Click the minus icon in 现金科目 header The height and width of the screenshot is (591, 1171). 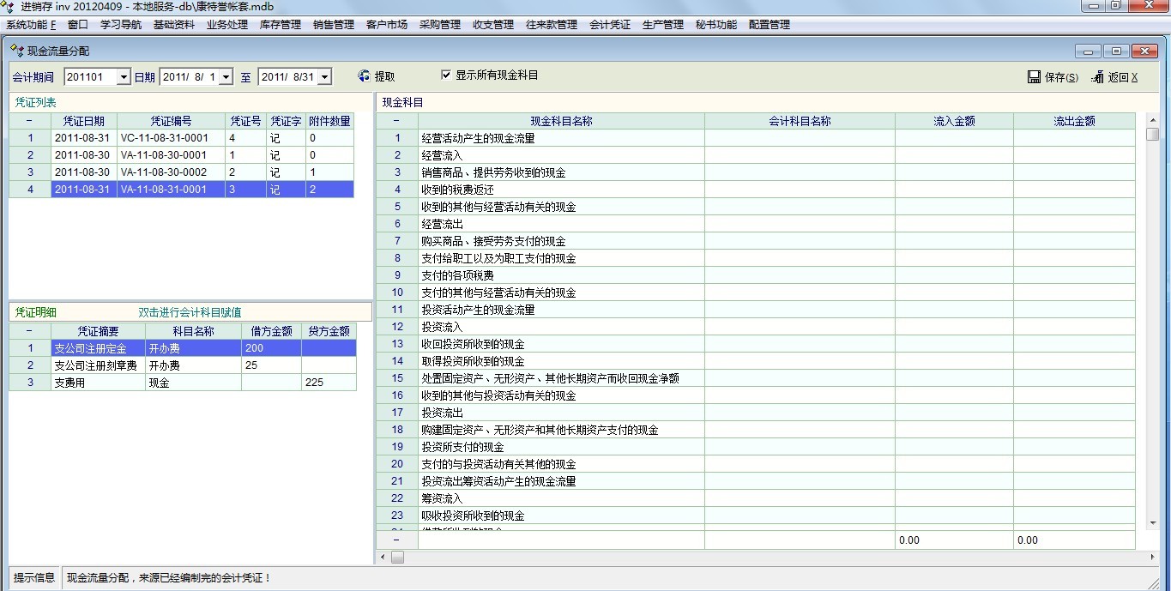pos(396,121)
